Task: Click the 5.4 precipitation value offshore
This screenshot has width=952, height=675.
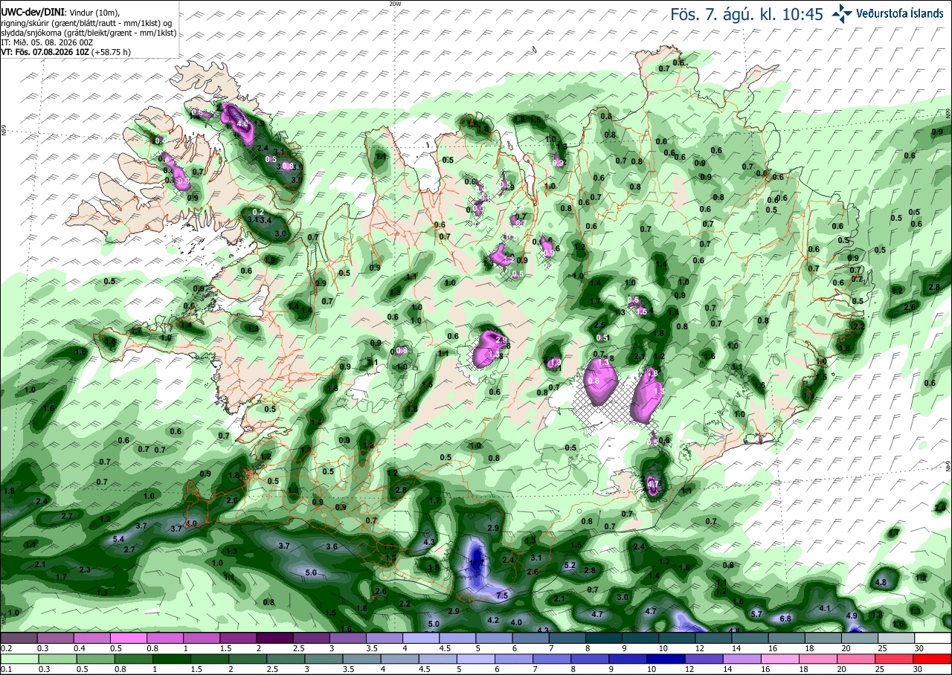Action: pos(118,539)
